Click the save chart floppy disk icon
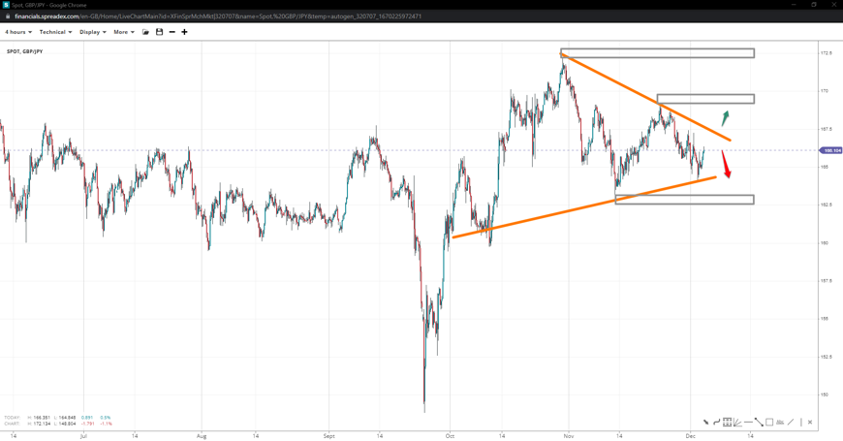843x441 pixels. tap(159, 32)
